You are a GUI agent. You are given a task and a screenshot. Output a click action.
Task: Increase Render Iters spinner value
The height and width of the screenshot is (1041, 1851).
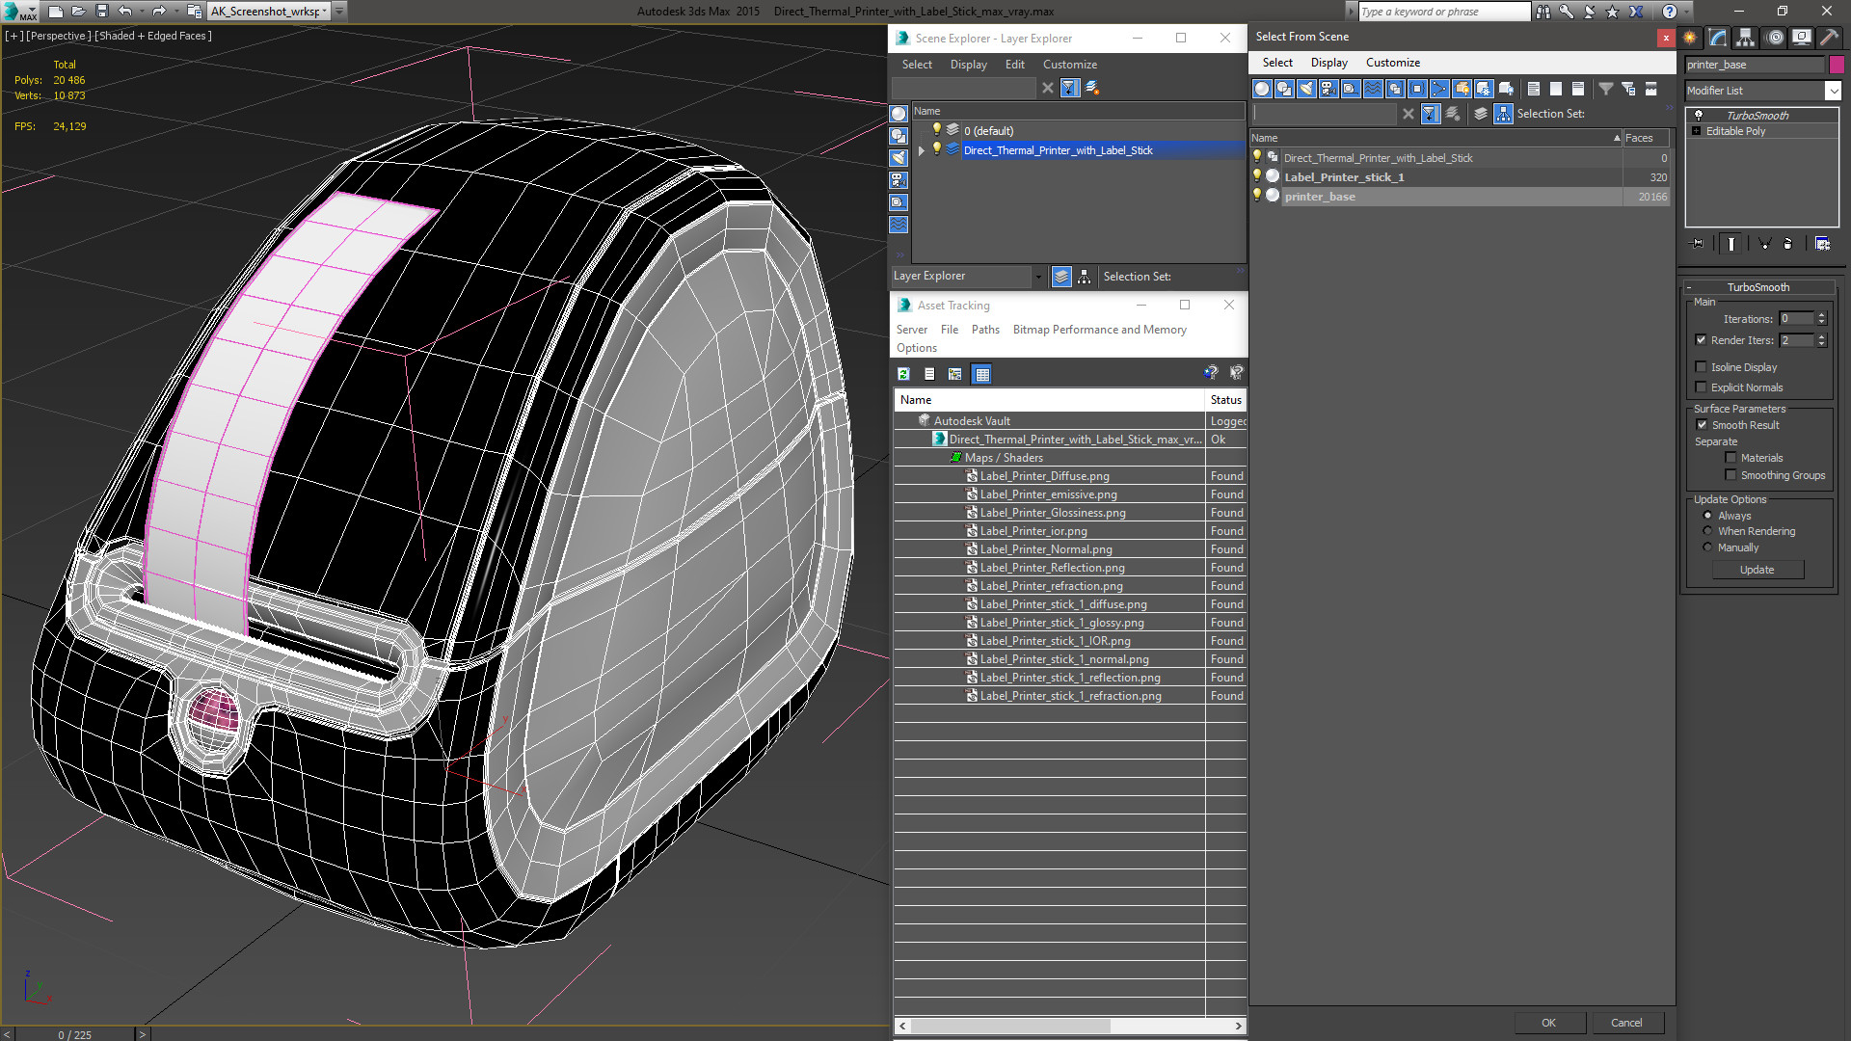point(1821,336)
